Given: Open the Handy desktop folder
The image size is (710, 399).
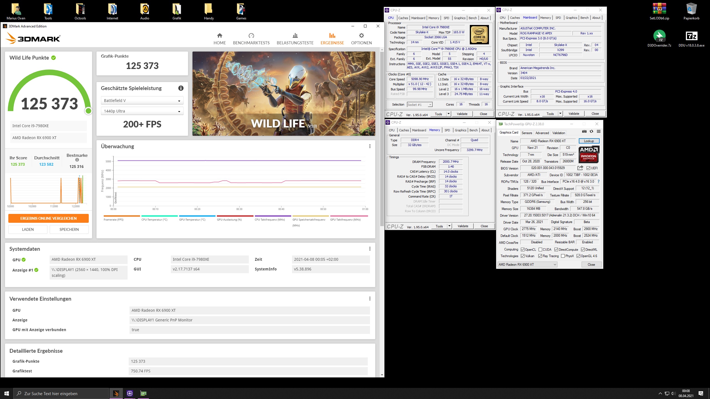Looking at the screenshot, I should (x=209, y=12).
